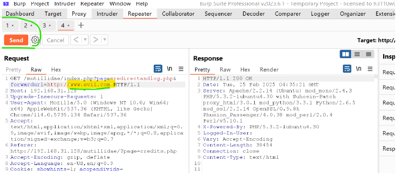This screenshot has width=397, height=175.
Task: Open the Burp menu
Action: [x=19, y=4]
